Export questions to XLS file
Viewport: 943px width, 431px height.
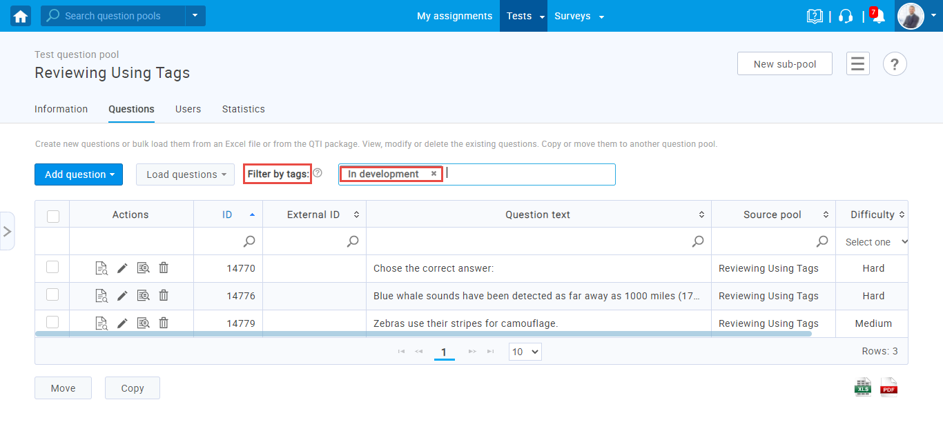[x=863, y=387]
